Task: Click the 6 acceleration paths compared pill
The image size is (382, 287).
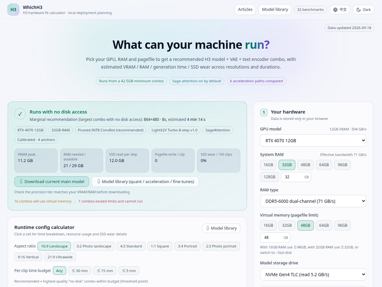Action: coord(257,81)
